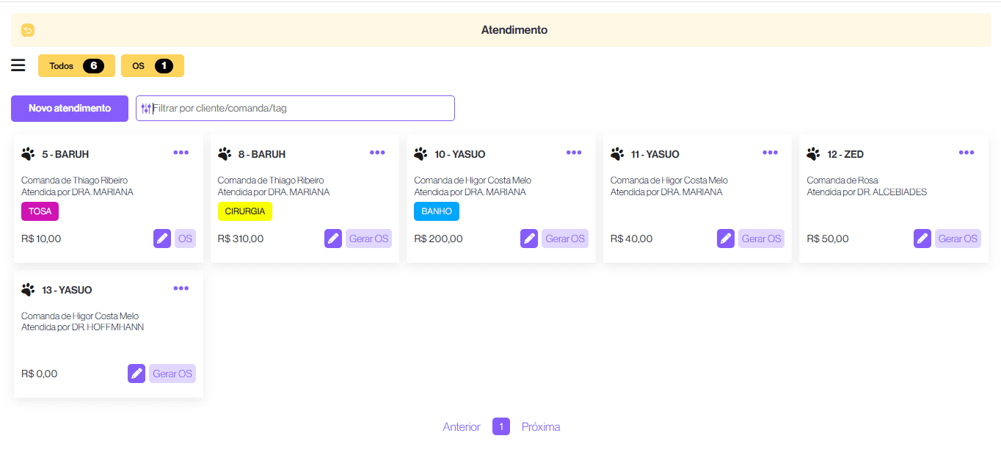Click the count badge 6 on Todos
The image size is (1001, 466).
[93, 66]
